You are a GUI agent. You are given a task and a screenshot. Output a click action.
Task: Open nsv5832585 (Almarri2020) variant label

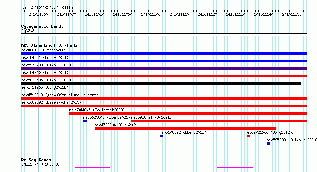47,80
